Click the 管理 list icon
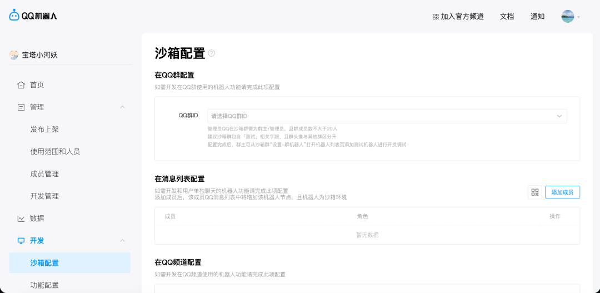 tap(21, 107)
